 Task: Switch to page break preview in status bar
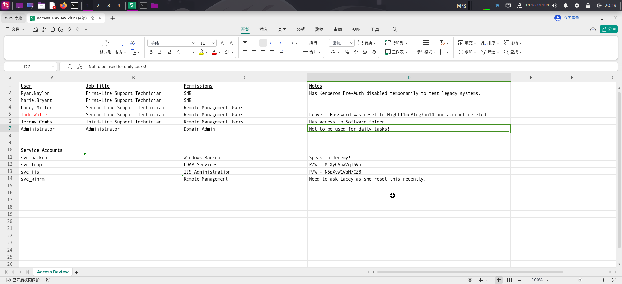click(x=520, y=280)
